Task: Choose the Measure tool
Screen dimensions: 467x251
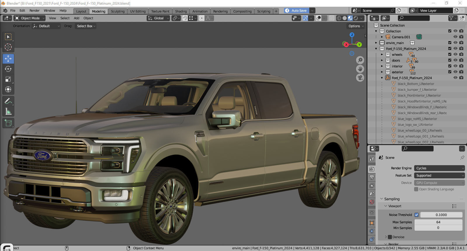Action: [x=8, y=111]
